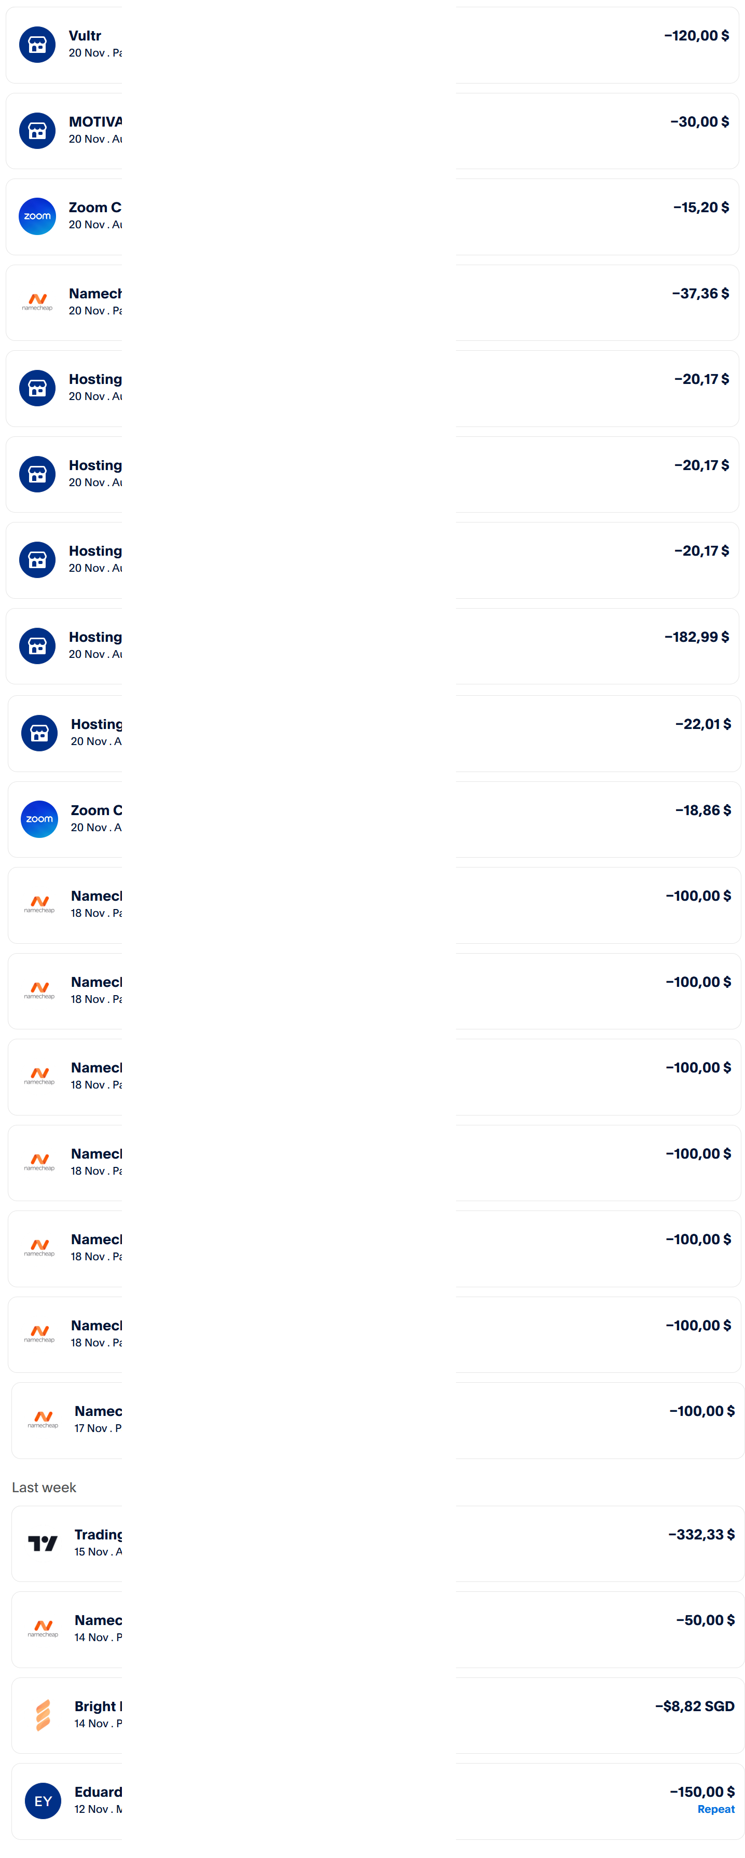This screenshot has width=745, height=1858.
Task: Open the Eduard transaction name
Action: coord(98,1792)
